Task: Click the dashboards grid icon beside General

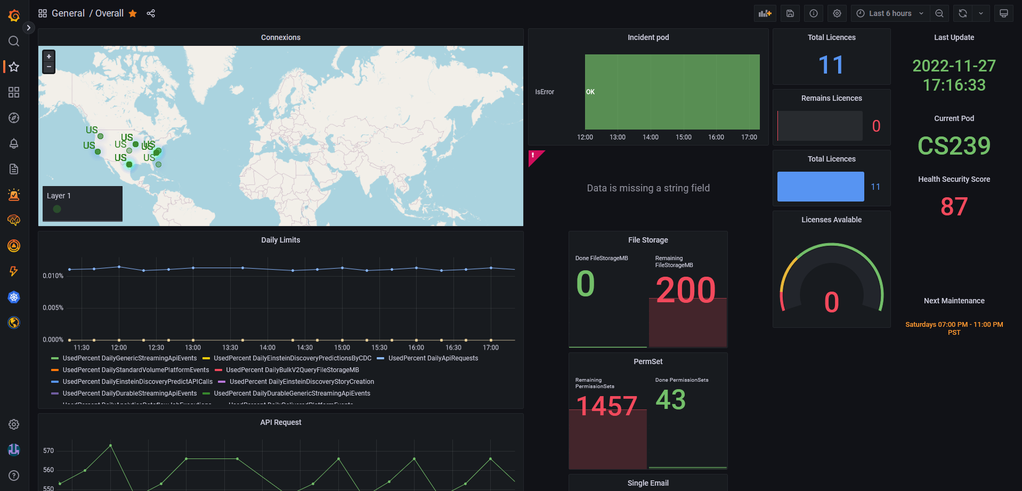Action: (43, 13)
